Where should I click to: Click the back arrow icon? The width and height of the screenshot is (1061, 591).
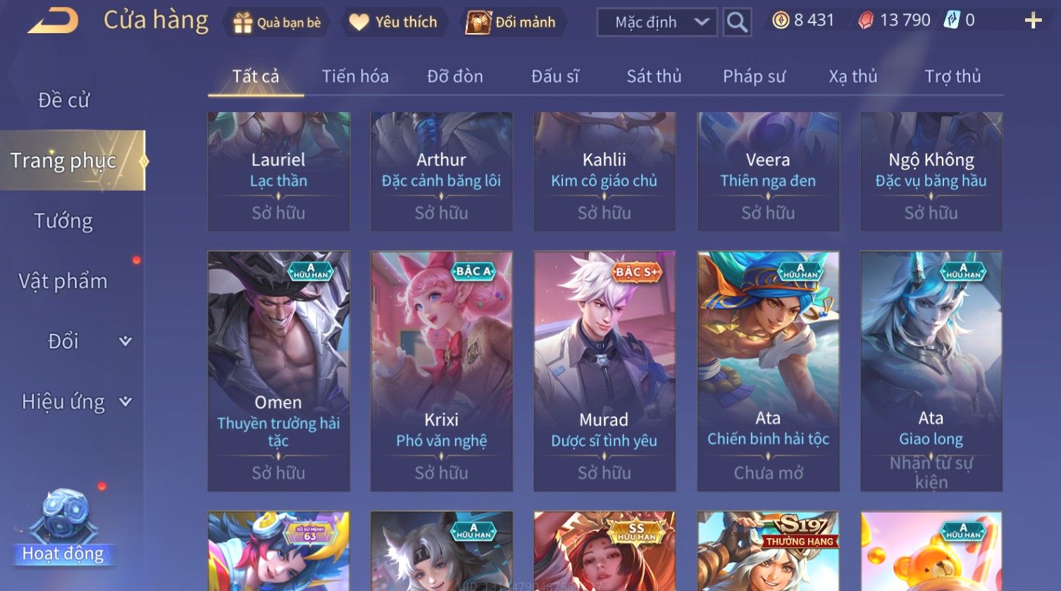point(53,21)
